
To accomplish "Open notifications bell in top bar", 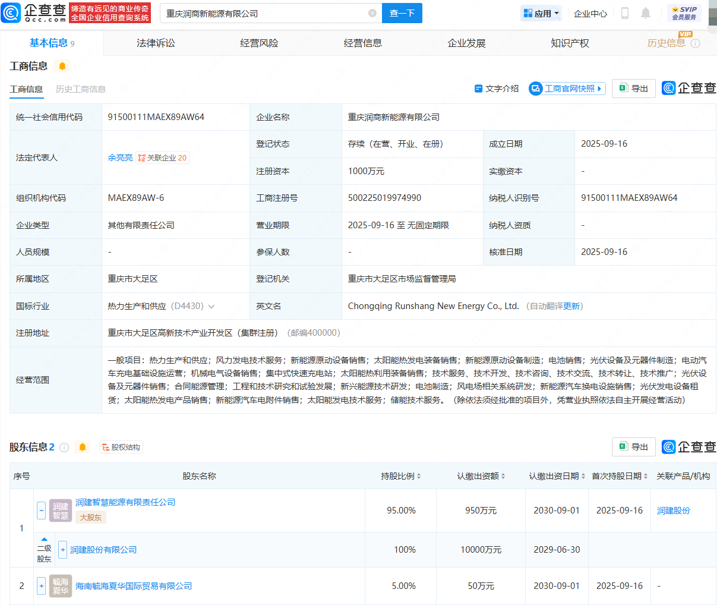I will tap(646, 13).
